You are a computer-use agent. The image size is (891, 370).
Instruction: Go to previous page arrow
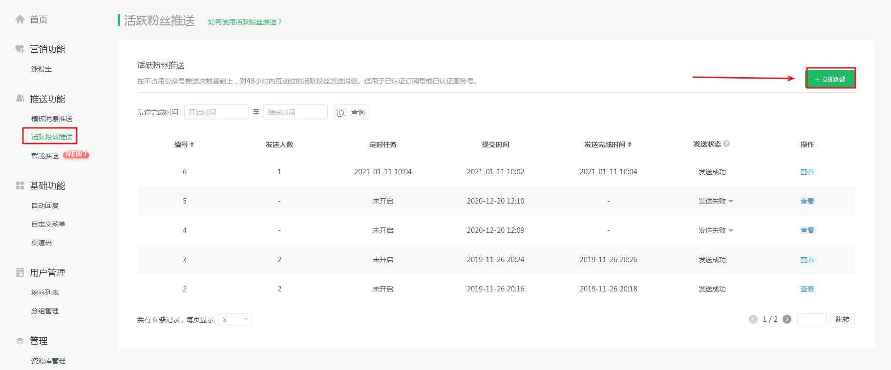753,319
